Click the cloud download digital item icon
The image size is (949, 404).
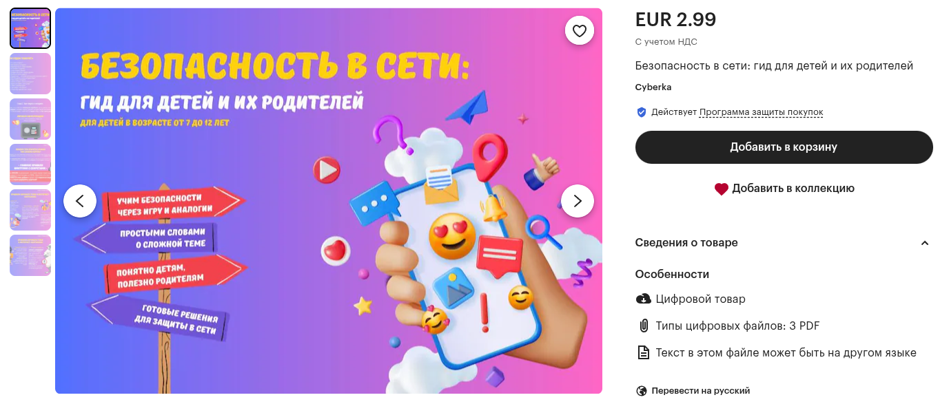(x=643, y=299)
